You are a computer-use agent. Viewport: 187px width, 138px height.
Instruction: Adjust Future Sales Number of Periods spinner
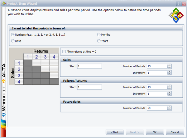tap(169, 108)
